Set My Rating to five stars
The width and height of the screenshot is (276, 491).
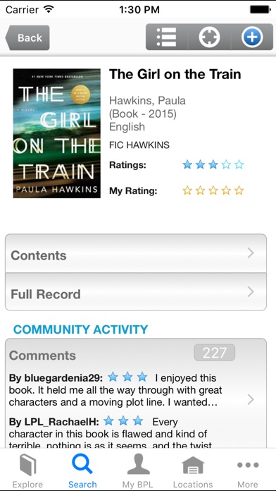(239, 190)
